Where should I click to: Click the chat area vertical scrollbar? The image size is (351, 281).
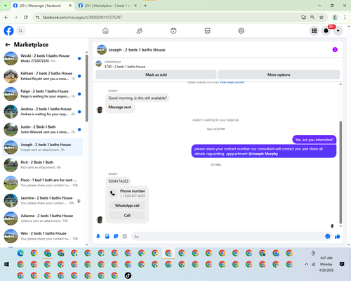(x=340, y=172)
